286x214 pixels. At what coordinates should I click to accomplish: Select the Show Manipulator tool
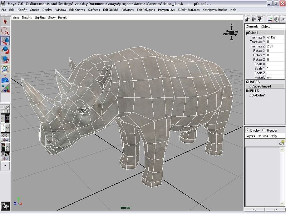[5, 88]
